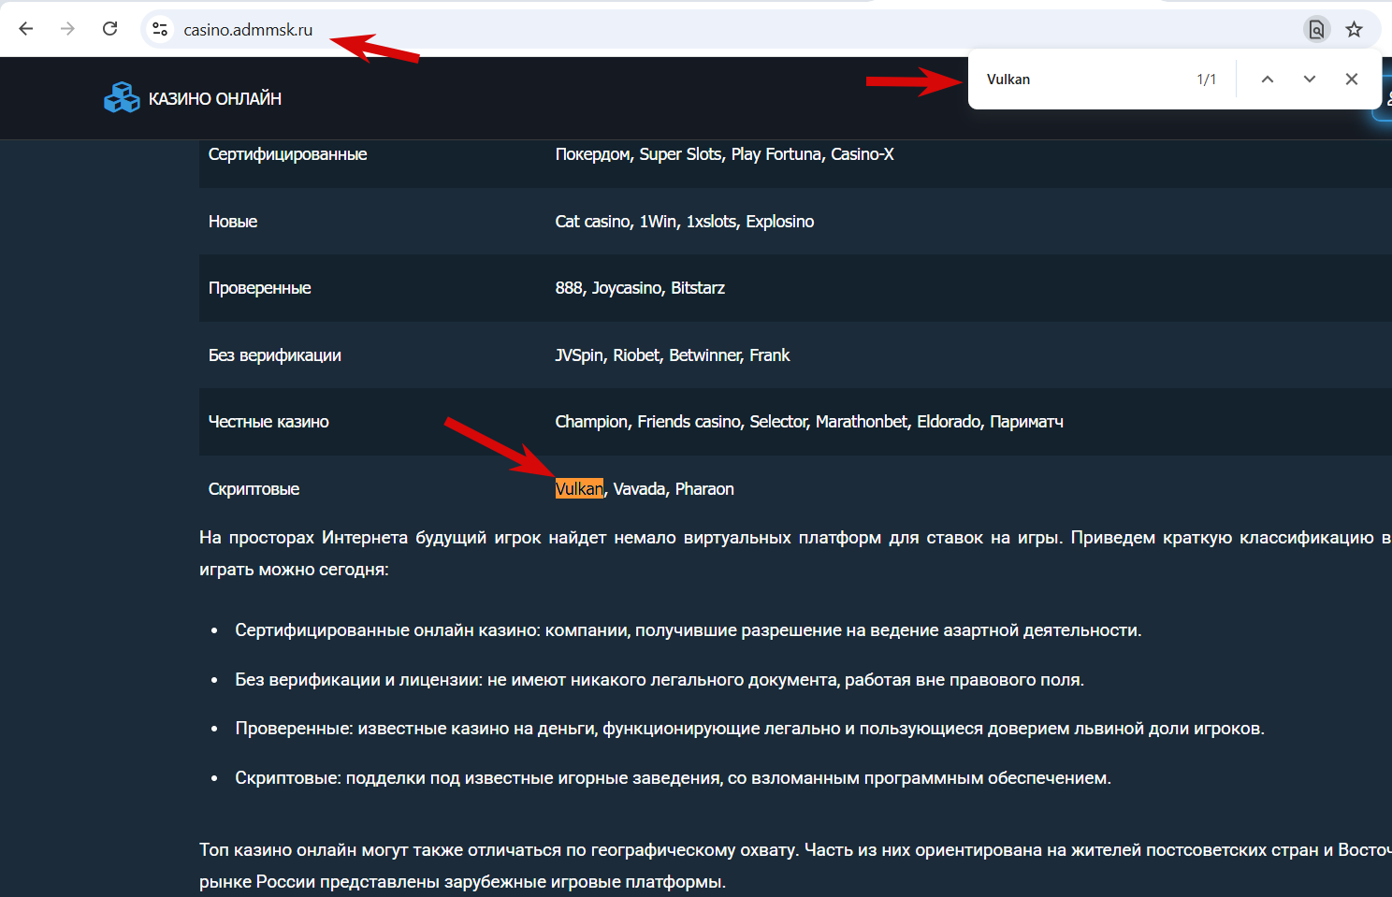The width and height of the screenshot is (1392, 897).
Task: Click the cell JVSpin, Riobet, Betwinner, Frank
Action: click(672, 355)
